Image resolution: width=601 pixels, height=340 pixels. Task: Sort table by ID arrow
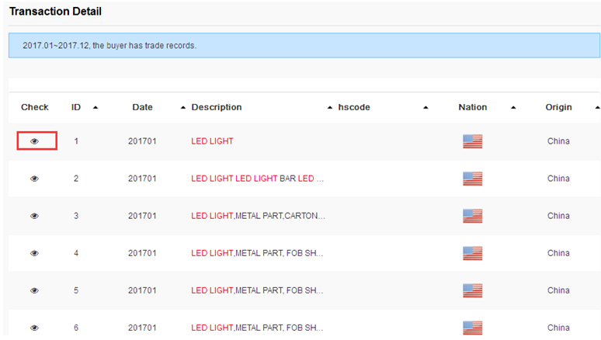tap(96, 108)
